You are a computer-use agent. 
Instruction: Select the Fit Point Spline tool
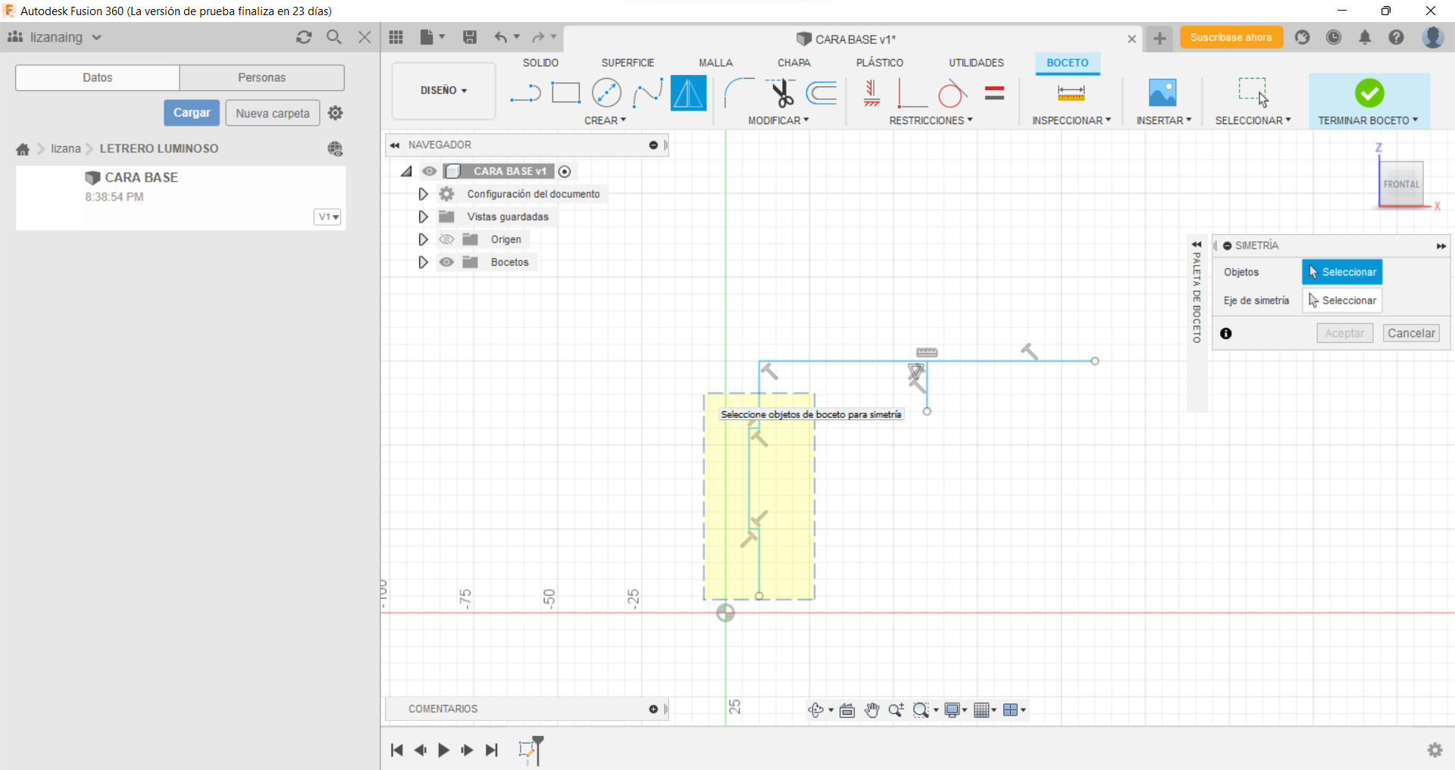click(648, 93)
